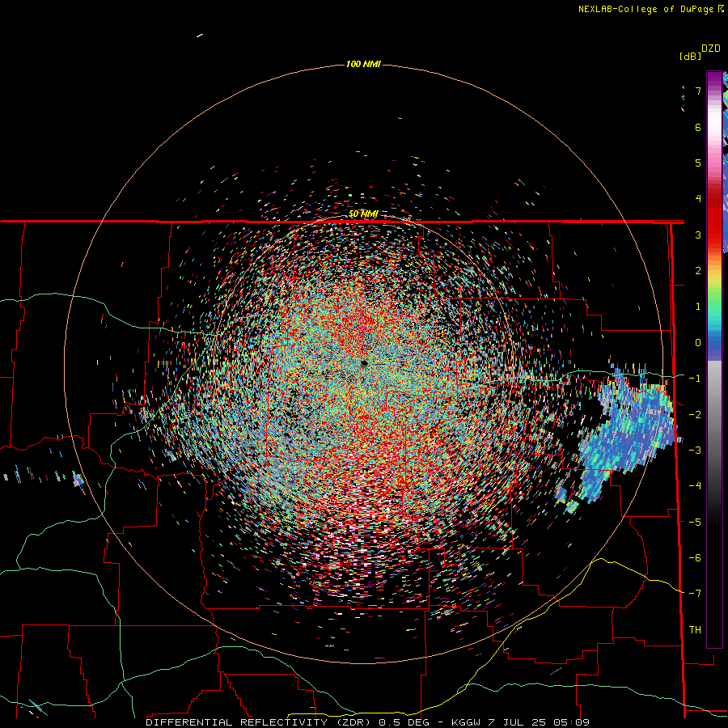The width and height of the screenshot is (728, 728).
Task: Click the legend value 0
Action: click(x=698, y=343)
